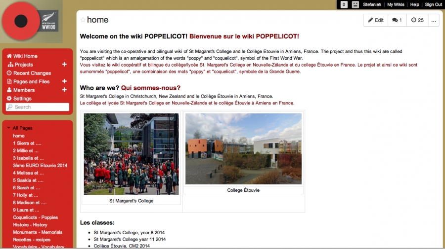Open the 'Coquelicots - Poppies' page
Image resolution: width=445 pixels, height=249 pixels.
(36, 217)
